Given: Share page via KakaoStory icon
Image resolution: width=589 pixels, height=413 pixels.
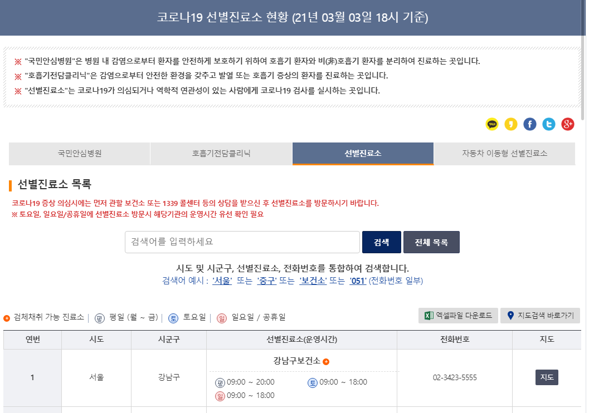Looking at the screenshot, I should 511,124.
